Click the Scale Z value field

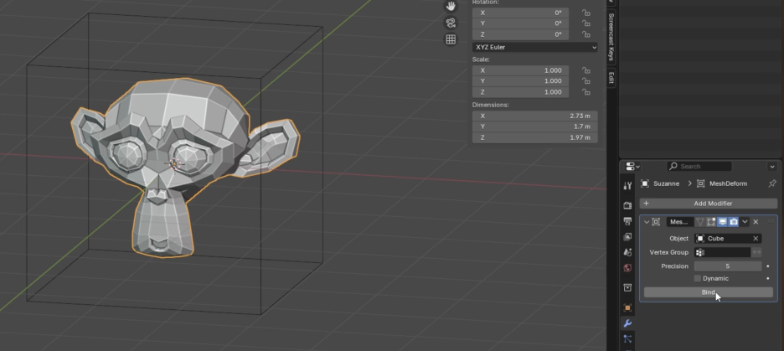pyautogui.click(x=520, y=92)
